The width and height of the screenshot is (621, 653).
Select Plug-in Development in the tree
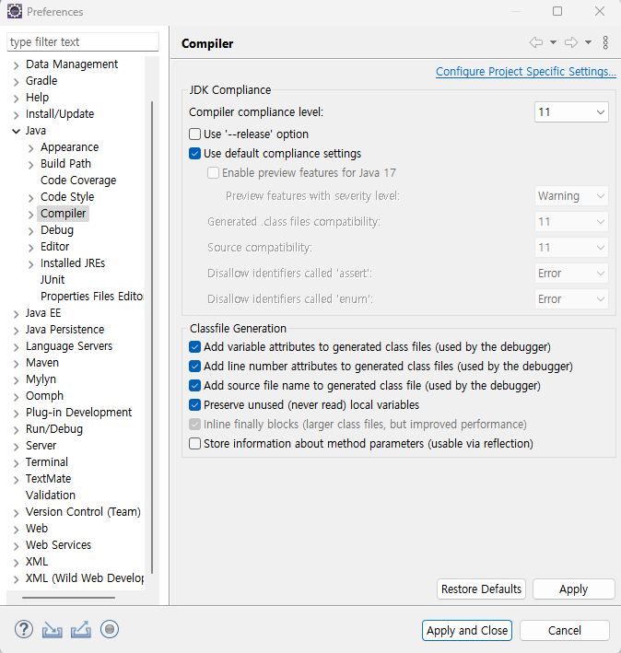tap(78, 413)
